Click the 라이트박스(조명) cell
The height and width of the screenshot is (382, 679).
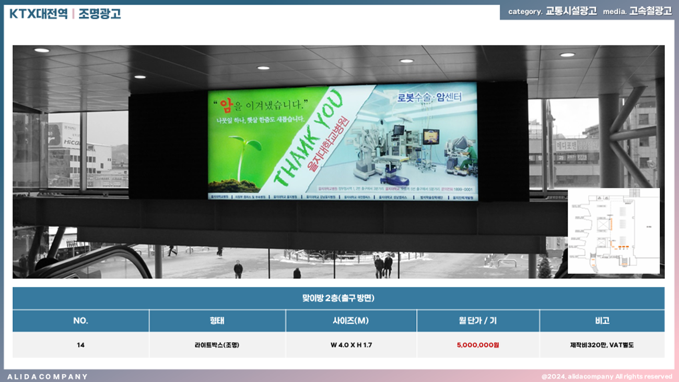[217, 345]
